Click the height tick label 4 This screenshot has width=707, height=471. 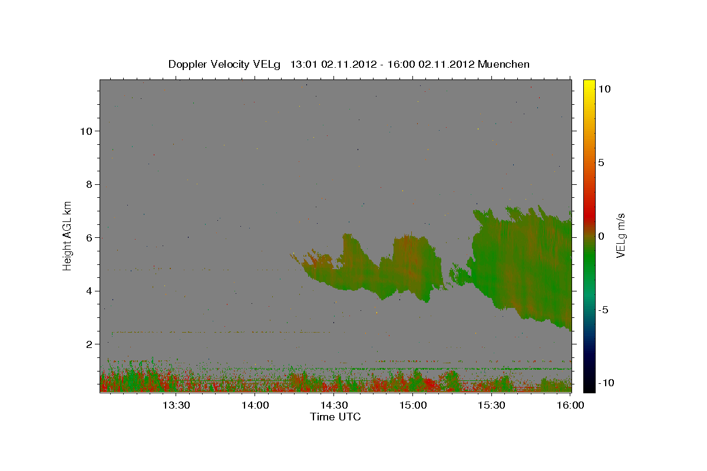point(88,291)
